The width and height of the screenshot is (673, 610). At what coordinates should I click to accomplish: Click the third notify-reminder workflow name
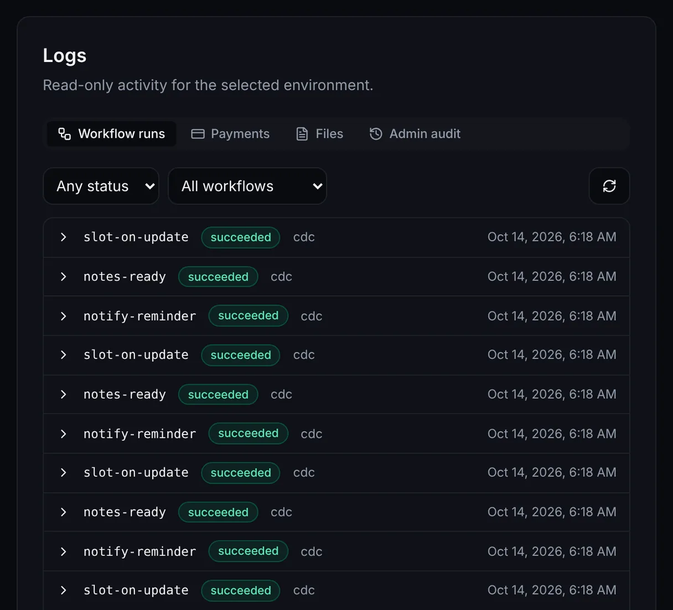click(139, 552)
